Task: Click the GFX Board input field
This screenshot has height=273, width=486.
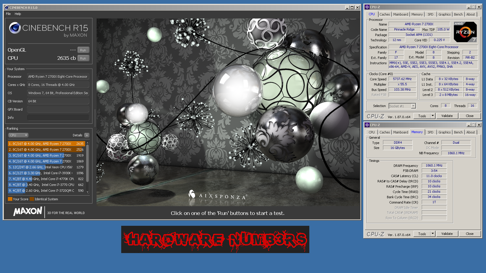Action: click(58, 109)
